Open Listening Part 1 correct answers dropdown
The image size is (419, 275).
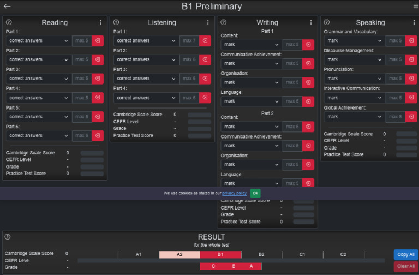tap(146, 40)
